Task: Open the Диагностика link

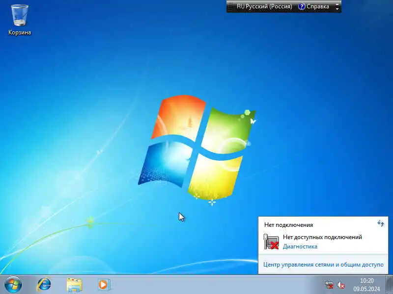Action: [x=300, y=246]
